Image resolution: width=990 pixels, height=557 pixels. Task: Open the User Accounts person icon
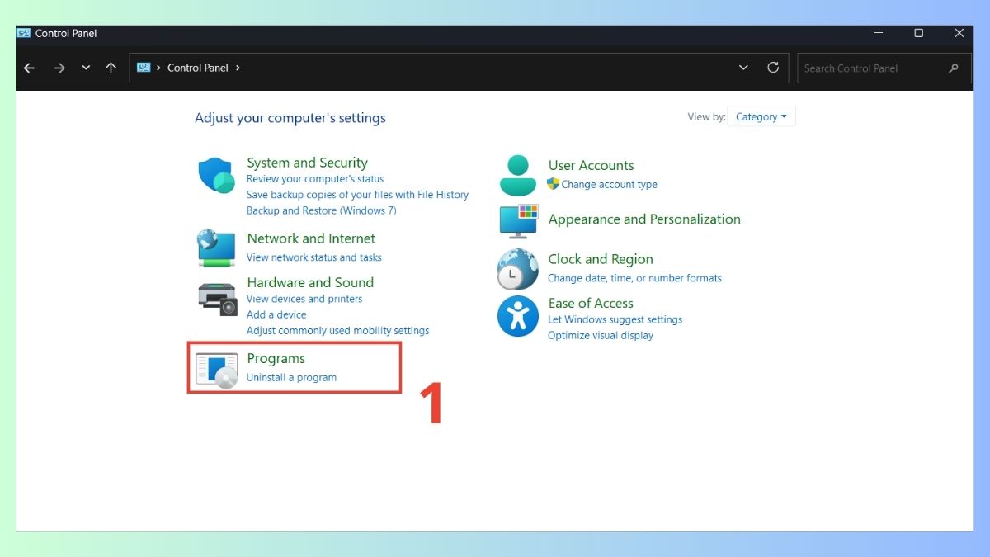pos(518,175)
